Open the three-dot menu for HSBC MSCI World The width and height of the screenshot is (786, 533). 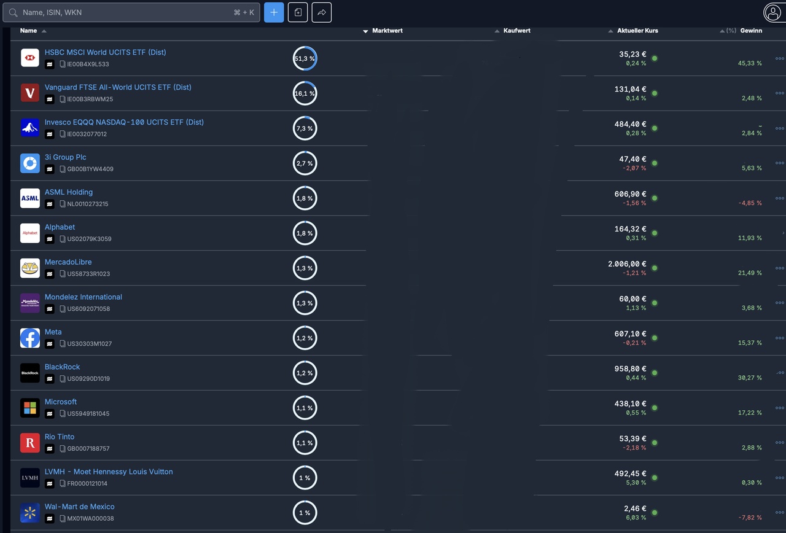click(x=780, y=58)
